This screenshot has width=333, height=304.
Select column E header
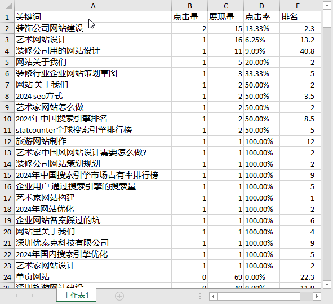pyautogui.click(x=298, y=6)
